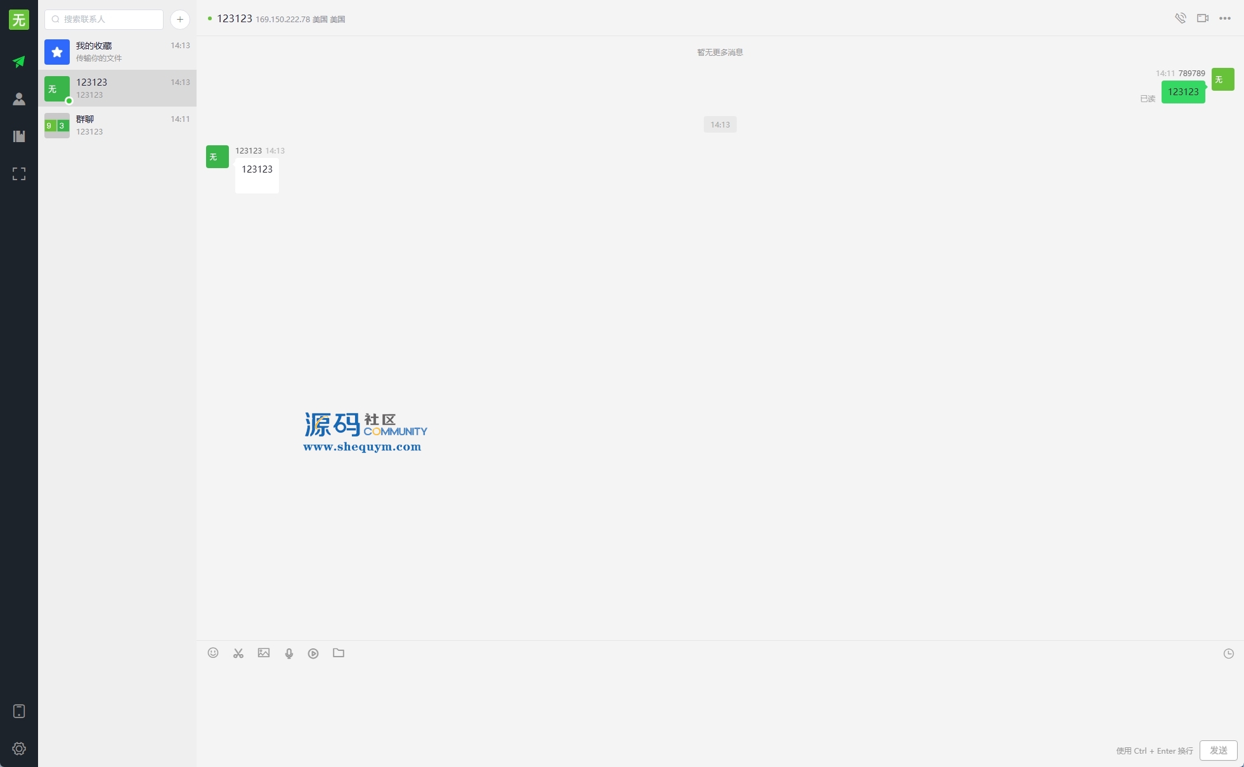Click the plus button to add contact
This screenshot has height=767, width=1244.
pos(180,20)
